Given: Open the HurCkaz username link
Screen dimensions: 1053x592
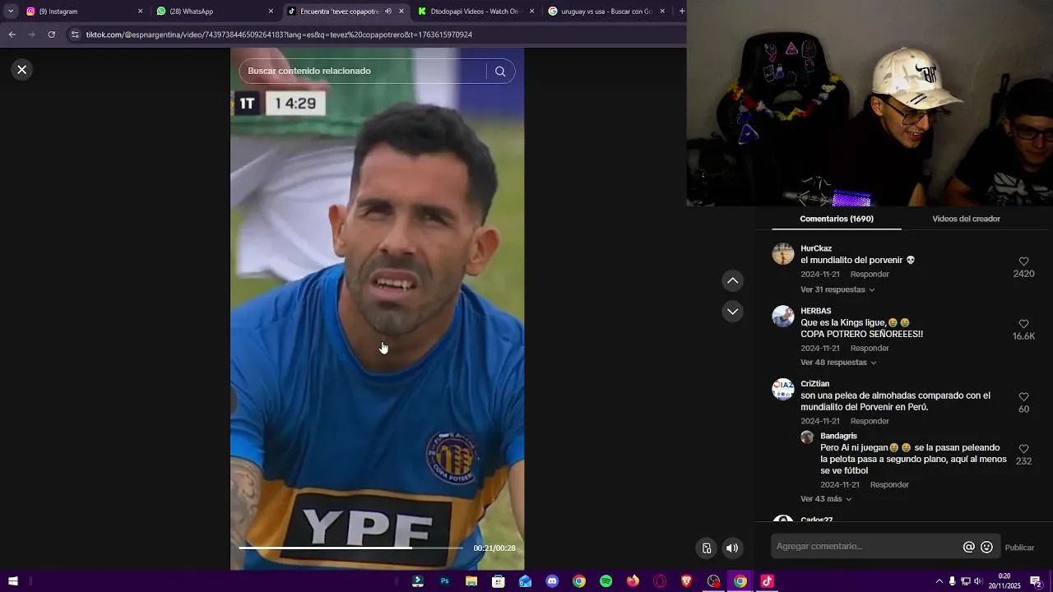Looking at the screenshot, I should 816,248.
